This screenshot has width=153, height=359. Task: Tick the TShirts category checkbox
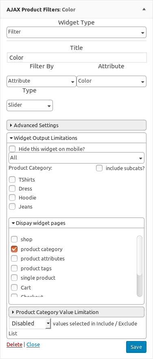pyautogui.click(x=12, y=180)
